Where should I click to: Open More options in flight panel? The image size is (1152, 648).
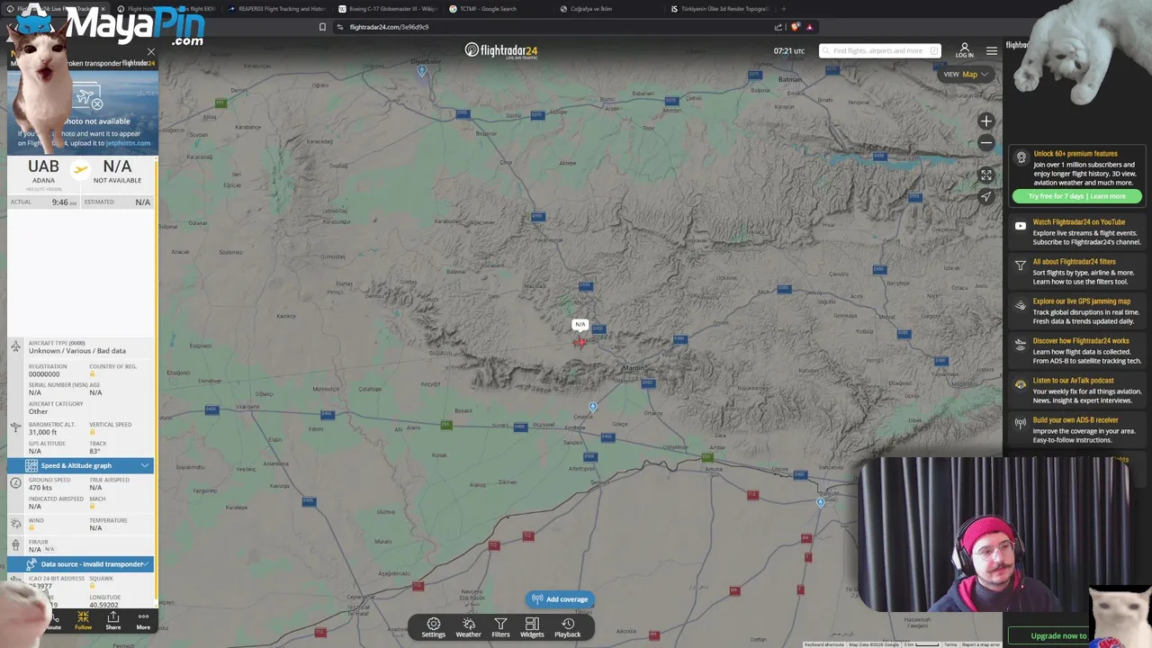[x=143, y=620]
